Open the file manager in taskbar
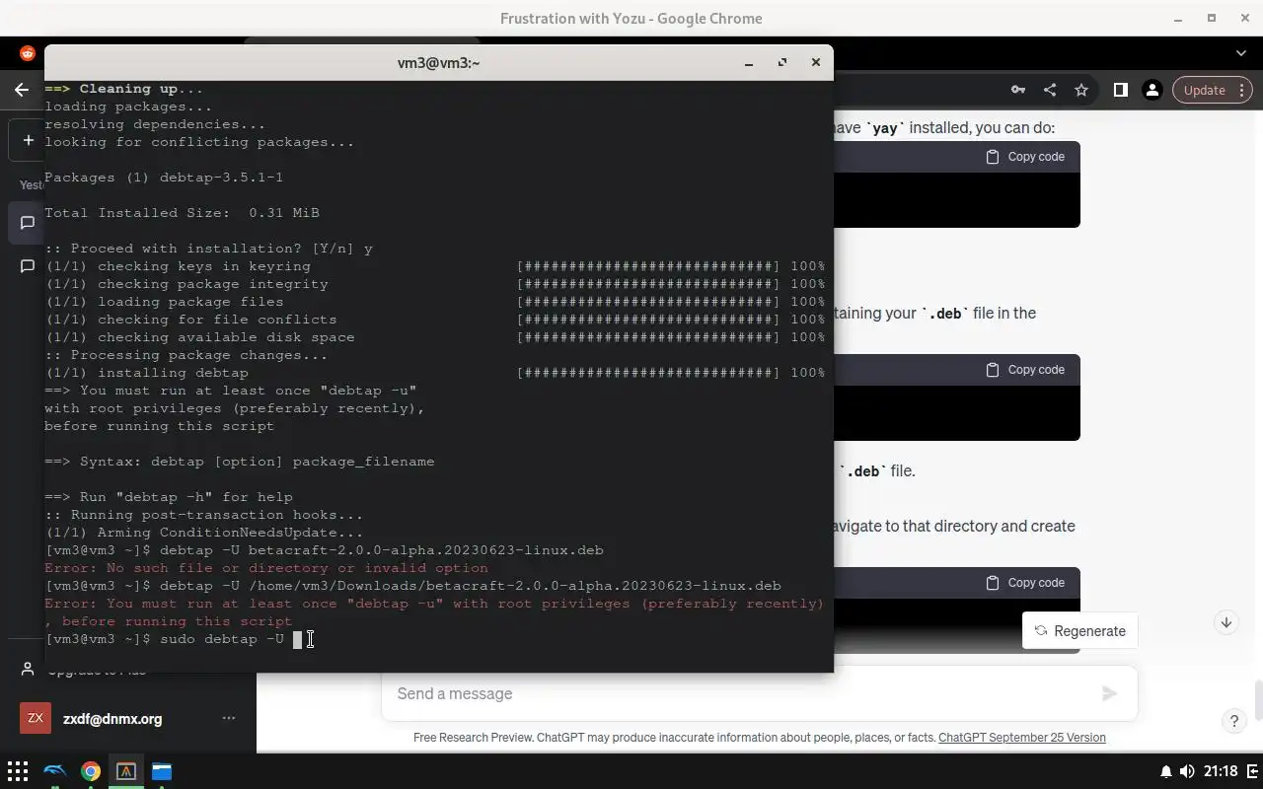1263x789 pixels. click(162, 771)
